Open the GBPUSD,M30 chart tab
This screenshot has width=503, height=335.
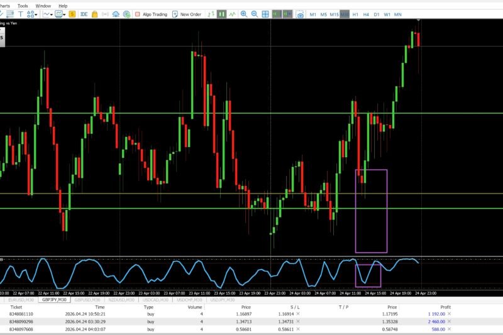coord(87,300)
